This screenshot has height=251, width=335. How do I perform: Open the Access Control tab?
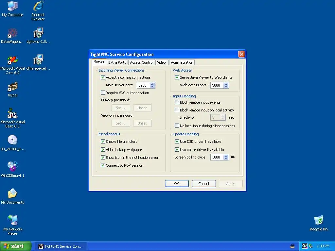point(142,62)
